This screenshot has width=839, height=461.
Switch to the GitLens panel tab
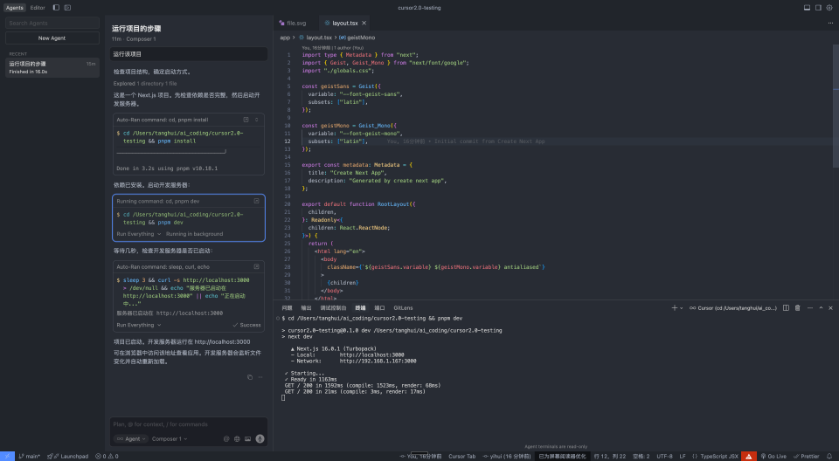tap(403, 308)
